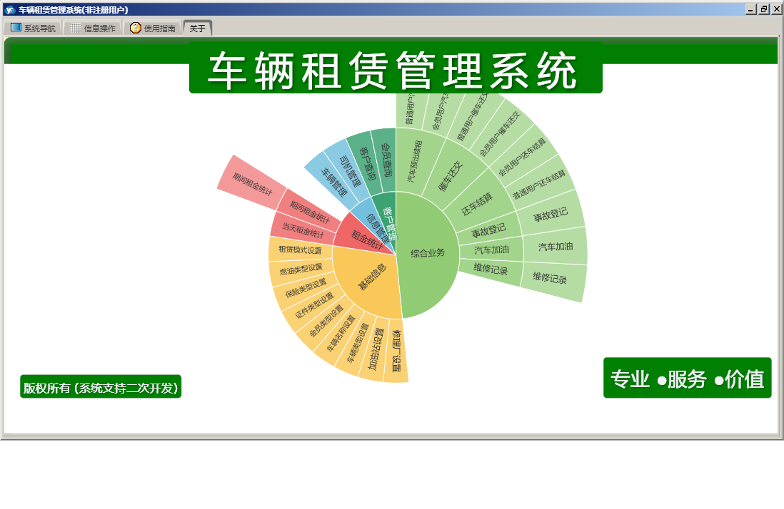The height and width of the screenshot is (509, 784).
Task: Open 普通用户催车还交 segment
Action: pyautogui.click(x=472, y=117)
